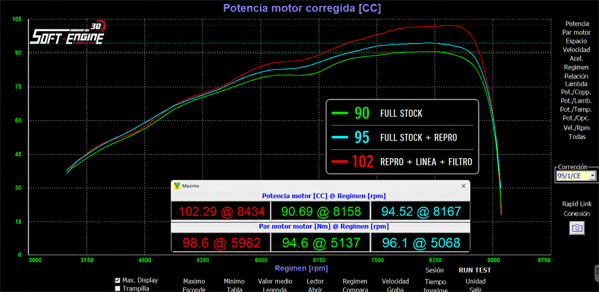Select Todas in the right-side list
599x292 pixels.
coord(577,137)
